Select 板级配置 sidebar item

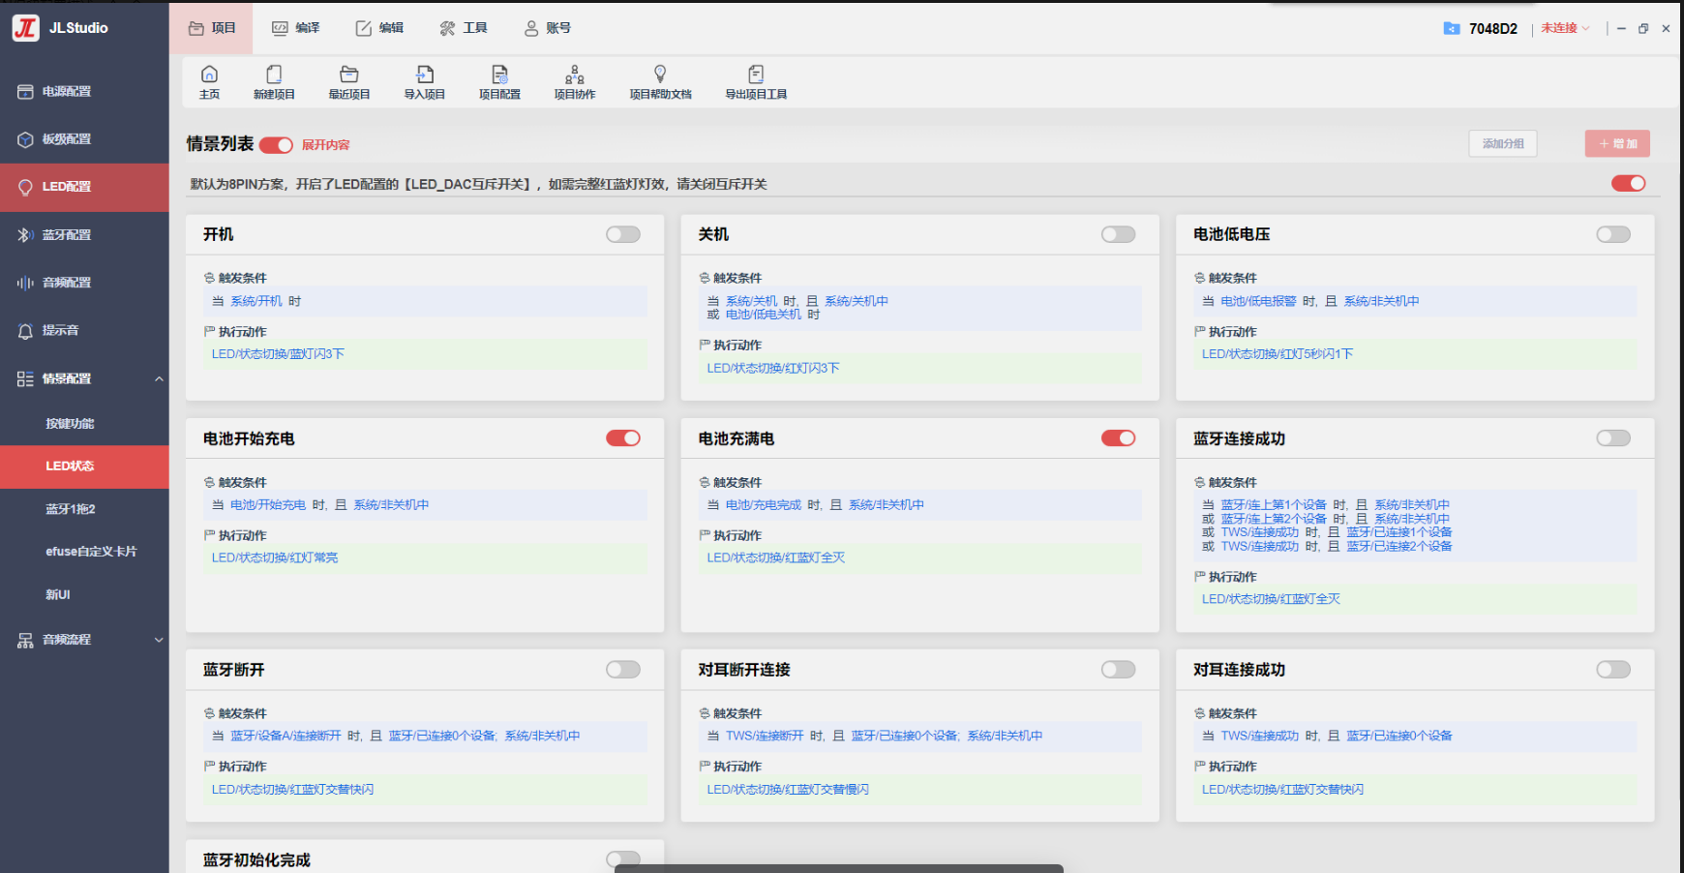(x=84, y=139)
